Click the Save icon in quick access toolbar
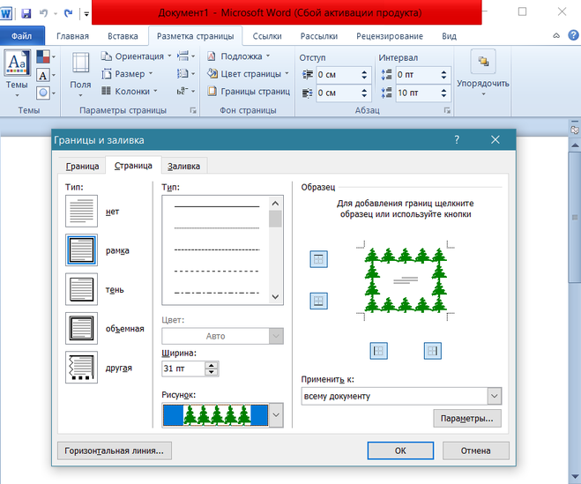581x484 pixels. 26,14
